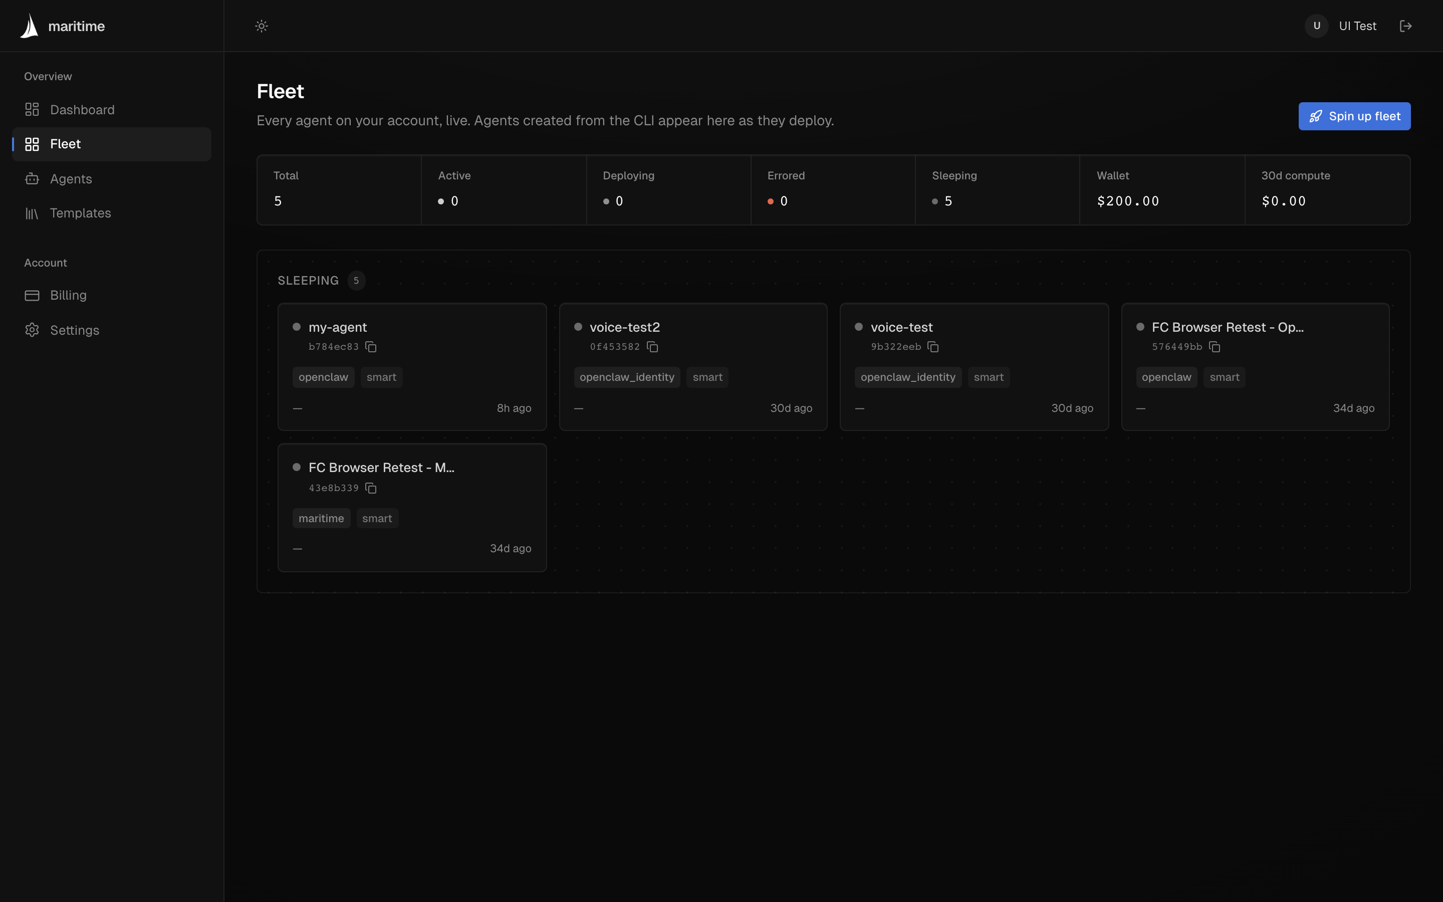This screenshot has width=1443, height=902.
Task: Click the Overview section label
Action: click(48, 76)
